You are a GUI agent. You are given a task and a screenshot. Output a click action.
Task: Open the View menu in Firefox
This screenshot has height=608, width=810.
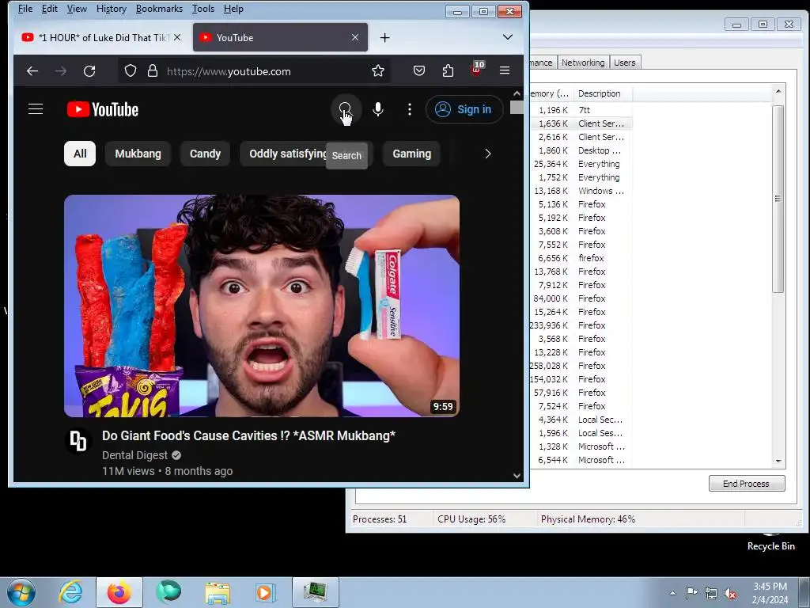77,9
